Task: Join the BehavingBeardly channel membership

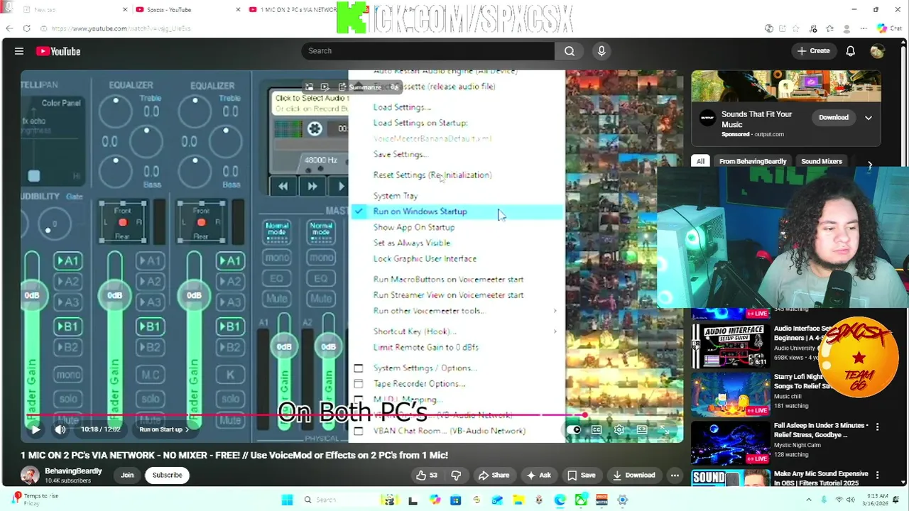Action: point(127,475)
